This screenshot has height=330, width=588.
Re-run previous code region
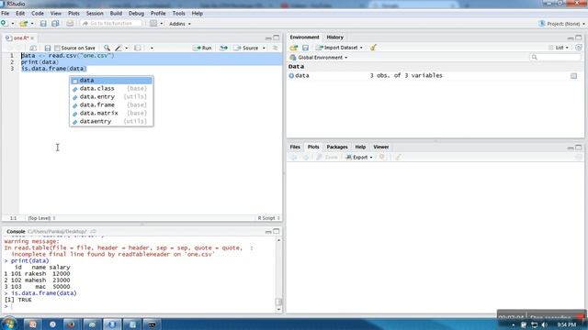[x=223, y=48]
